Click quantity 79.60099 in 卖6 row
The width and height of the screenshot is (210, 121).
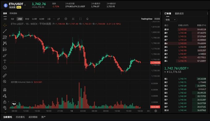click(202, 43)
